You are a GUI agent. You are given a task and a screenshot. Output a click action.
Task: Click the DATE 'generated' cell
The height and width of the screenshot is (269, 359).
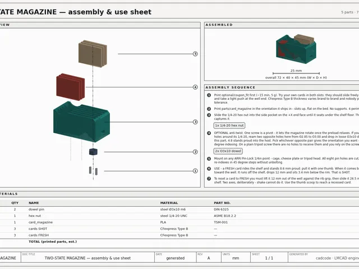click(x=176, y=257)
